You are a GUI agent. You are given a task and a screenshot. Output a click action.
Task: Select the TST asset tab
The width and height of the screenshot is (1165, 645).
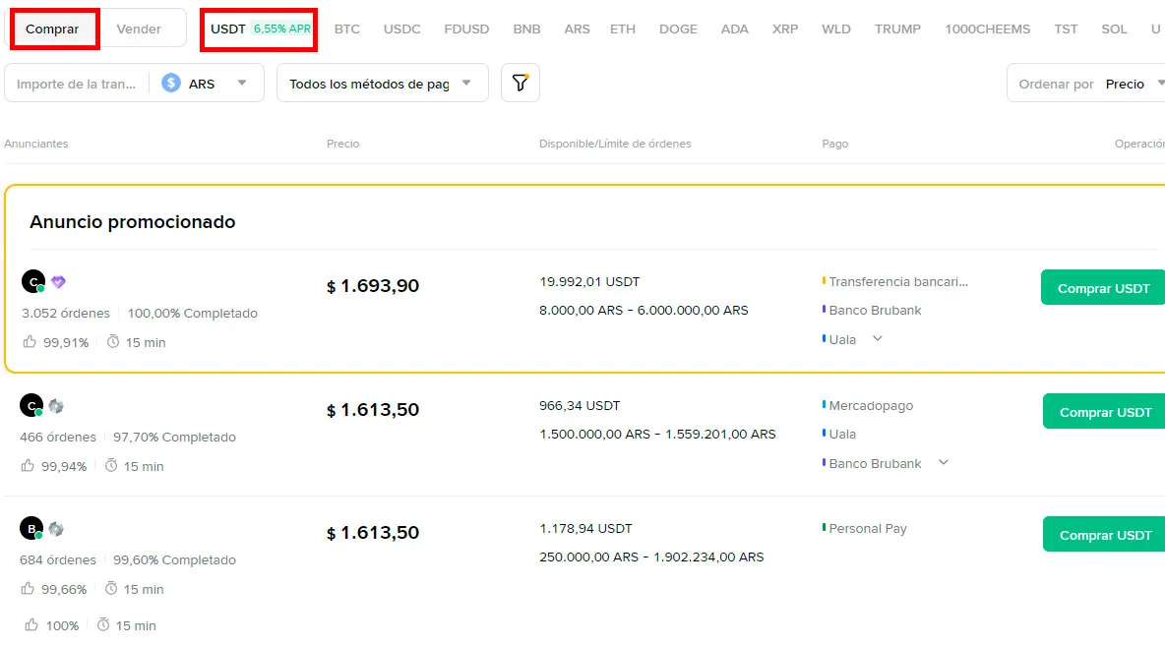point(1066,29)
